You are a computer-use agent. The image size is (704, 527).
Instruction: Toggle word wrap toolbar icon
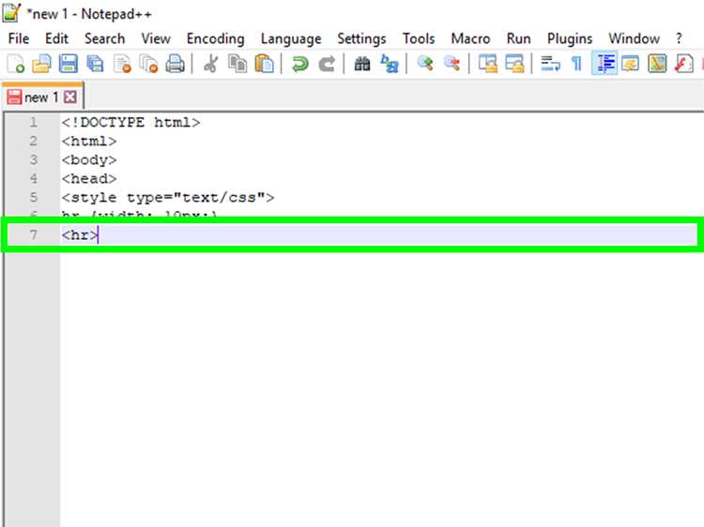(x=550, y=64)
